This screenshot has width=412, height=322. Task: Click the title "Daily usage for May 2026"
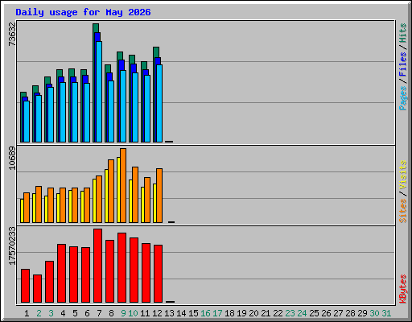coord(83,12)
